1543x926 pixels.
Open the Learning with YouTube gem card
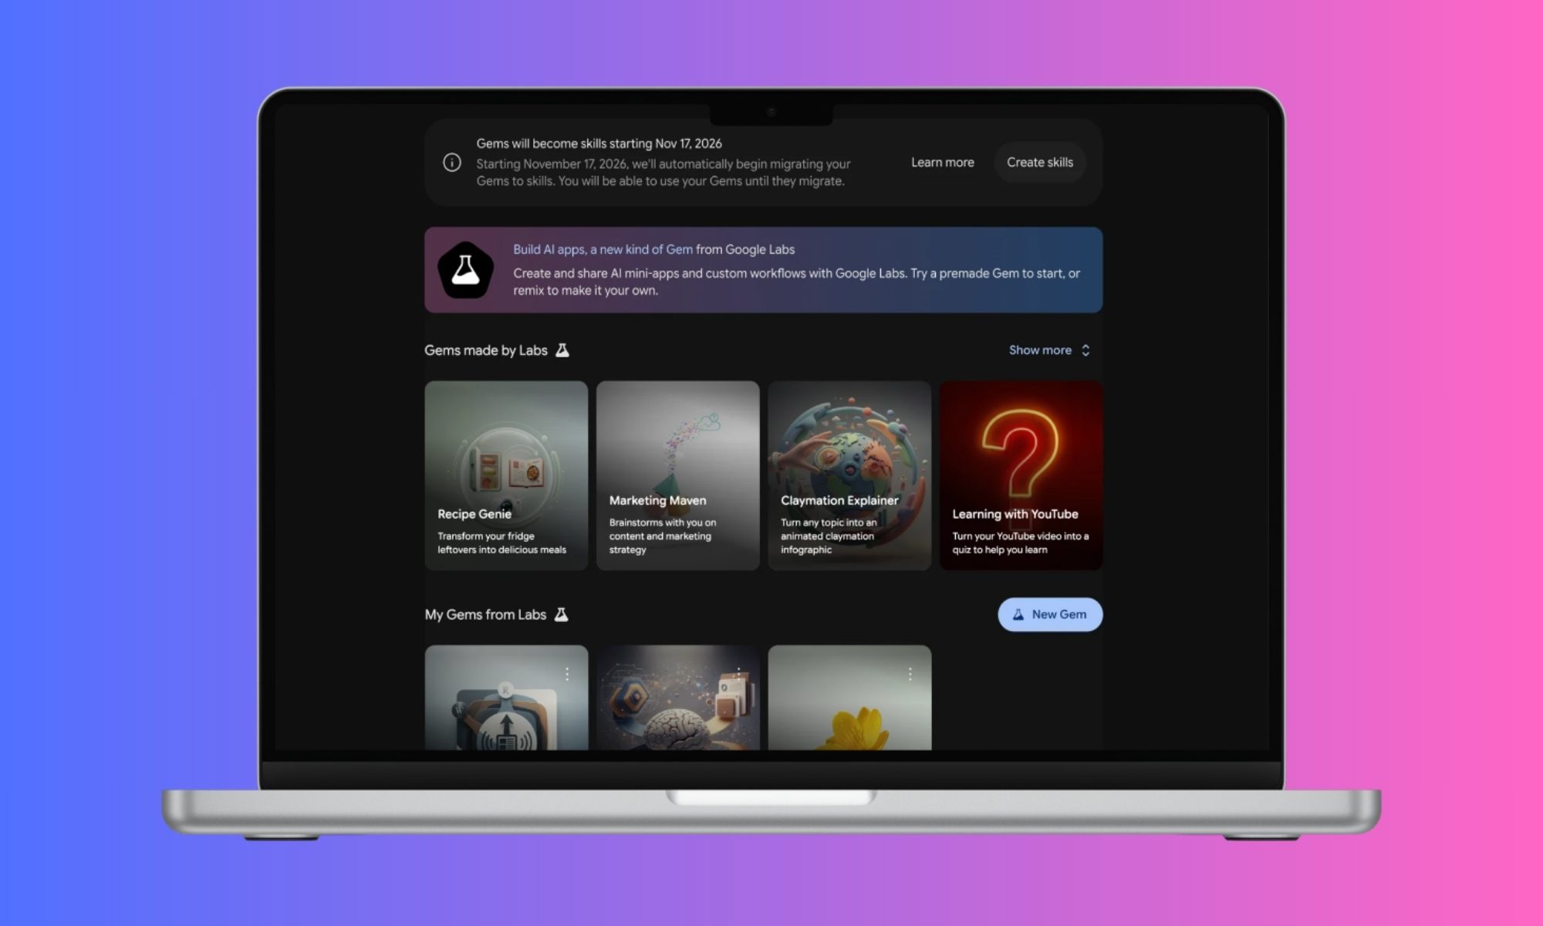[1021, 475]
